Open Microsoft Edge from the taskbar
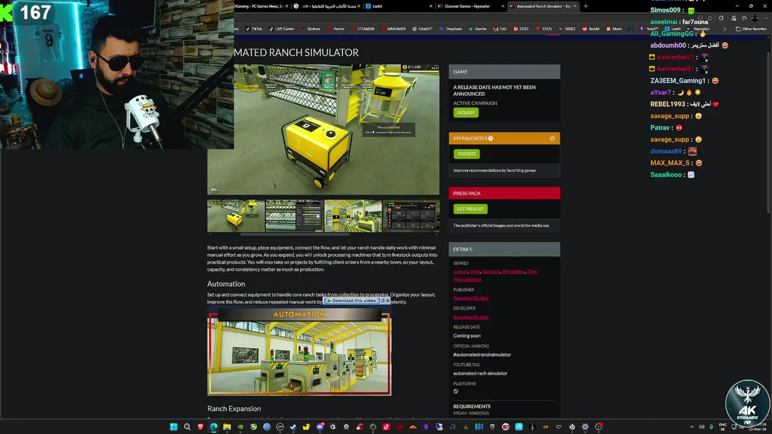Viewport: 772px width, 434px height. 214,427
